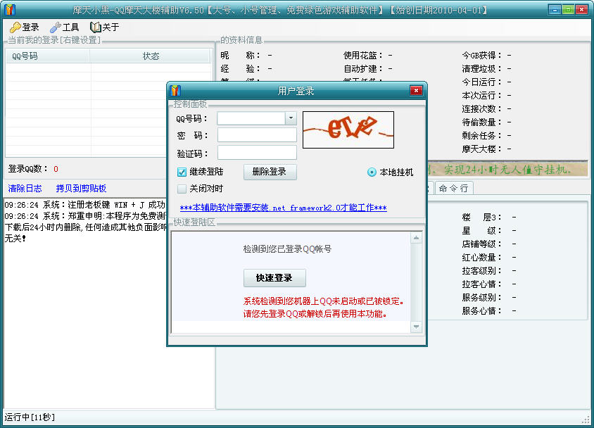Click the 红心数量 label
The image size is (594, 428).
tap(481, 258)
